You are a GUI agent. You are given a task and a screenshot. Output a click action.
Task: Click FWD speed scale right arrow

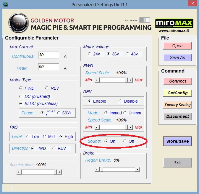(x=130, y=80)
